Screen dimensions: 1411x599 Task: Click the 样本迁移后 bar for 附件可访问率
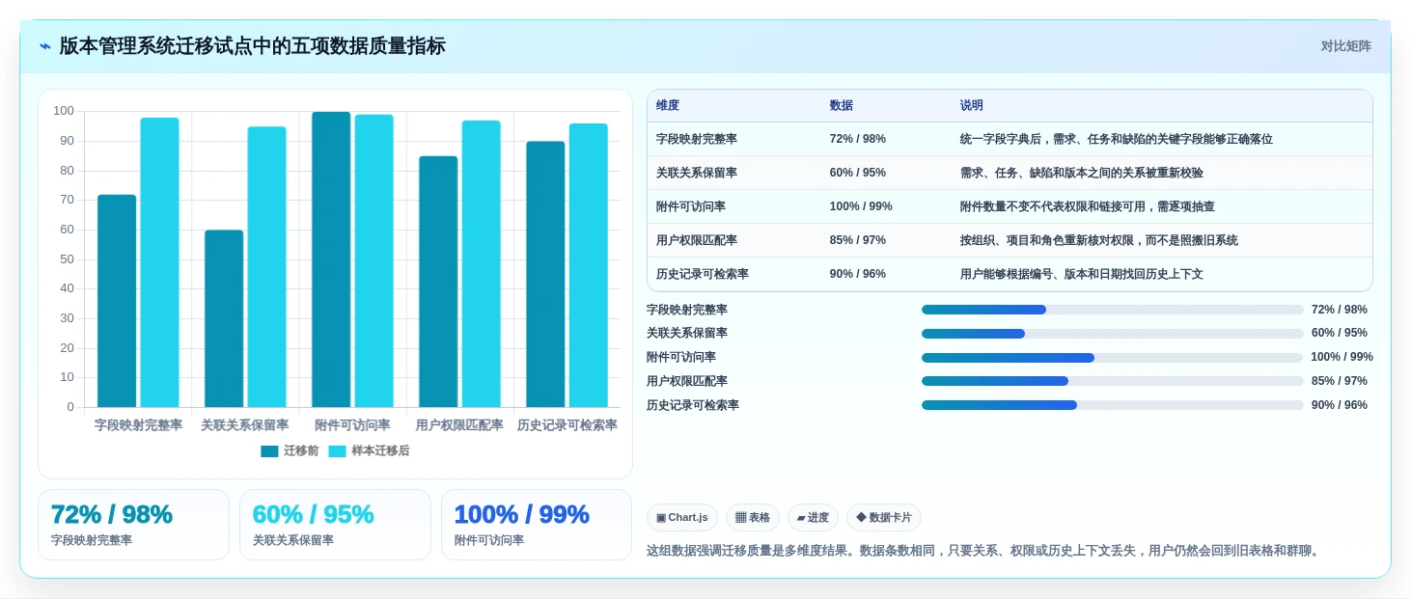pos(373,261)
